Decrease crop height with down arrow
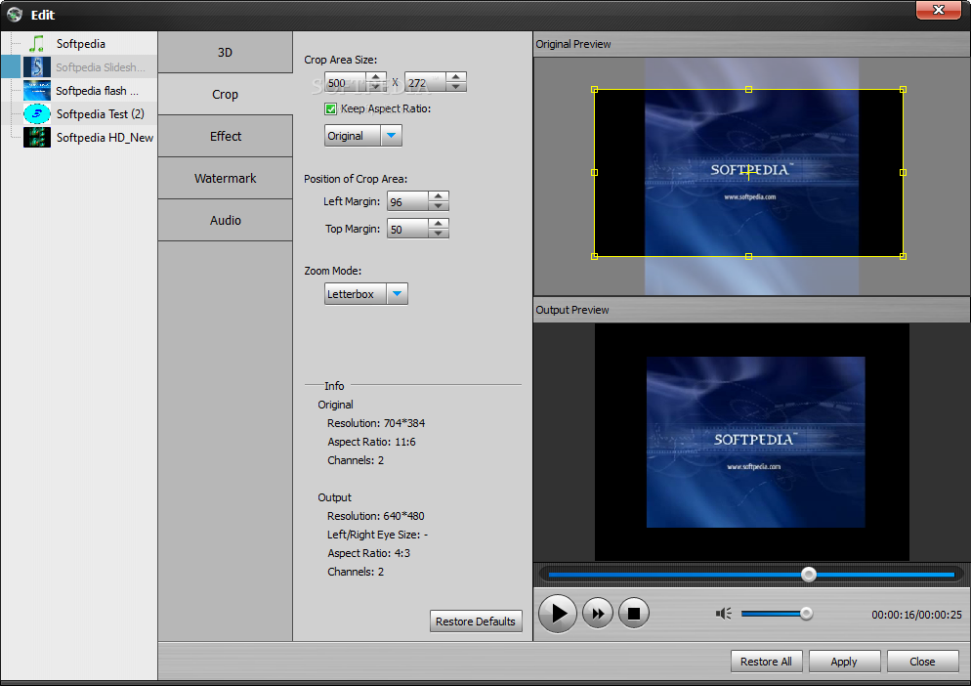971x686 pixels. [x=456, y=87]
